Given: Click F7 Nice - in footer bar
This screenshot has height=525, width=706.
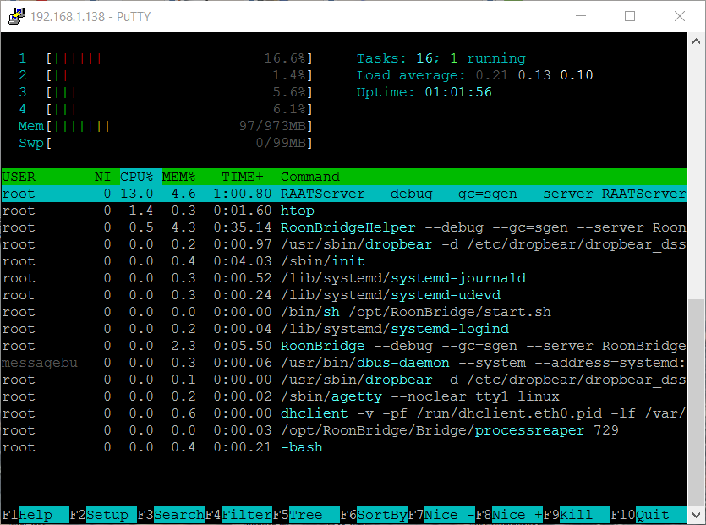Looking at the screenshot, I should [441, 515].
